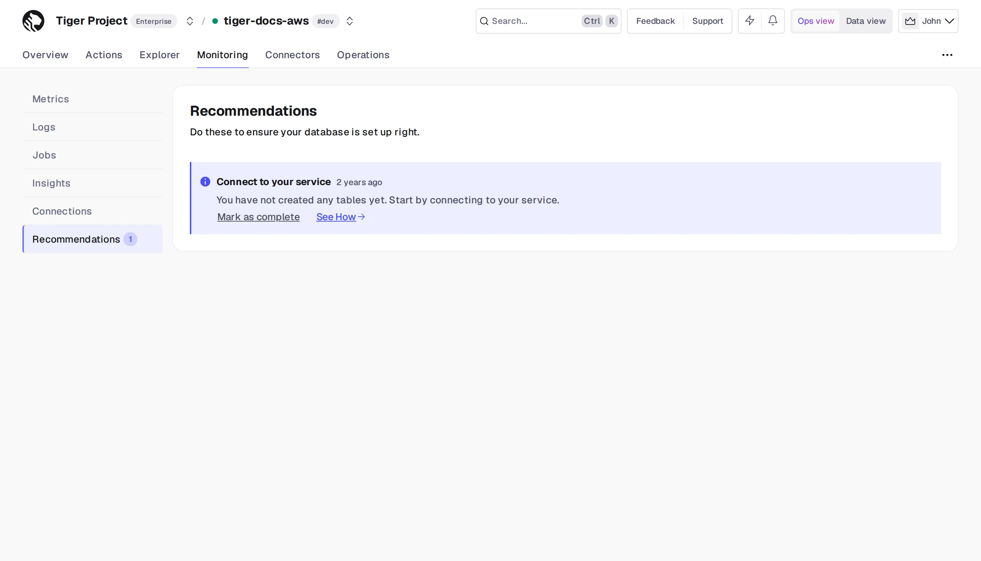981x561 pixels.
Task: Click the green service status dot
Action: [215, 21]
